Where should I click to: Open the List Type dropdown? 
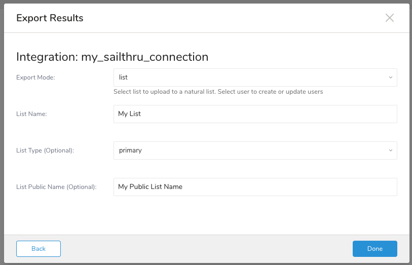(255, 150)
